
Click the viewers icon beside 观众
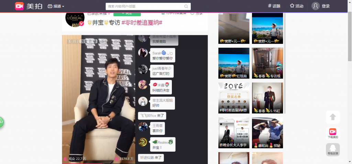(65, 159)
